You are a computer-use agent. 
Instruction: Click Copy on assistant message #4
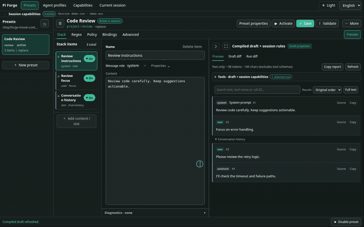coord(353,169)
